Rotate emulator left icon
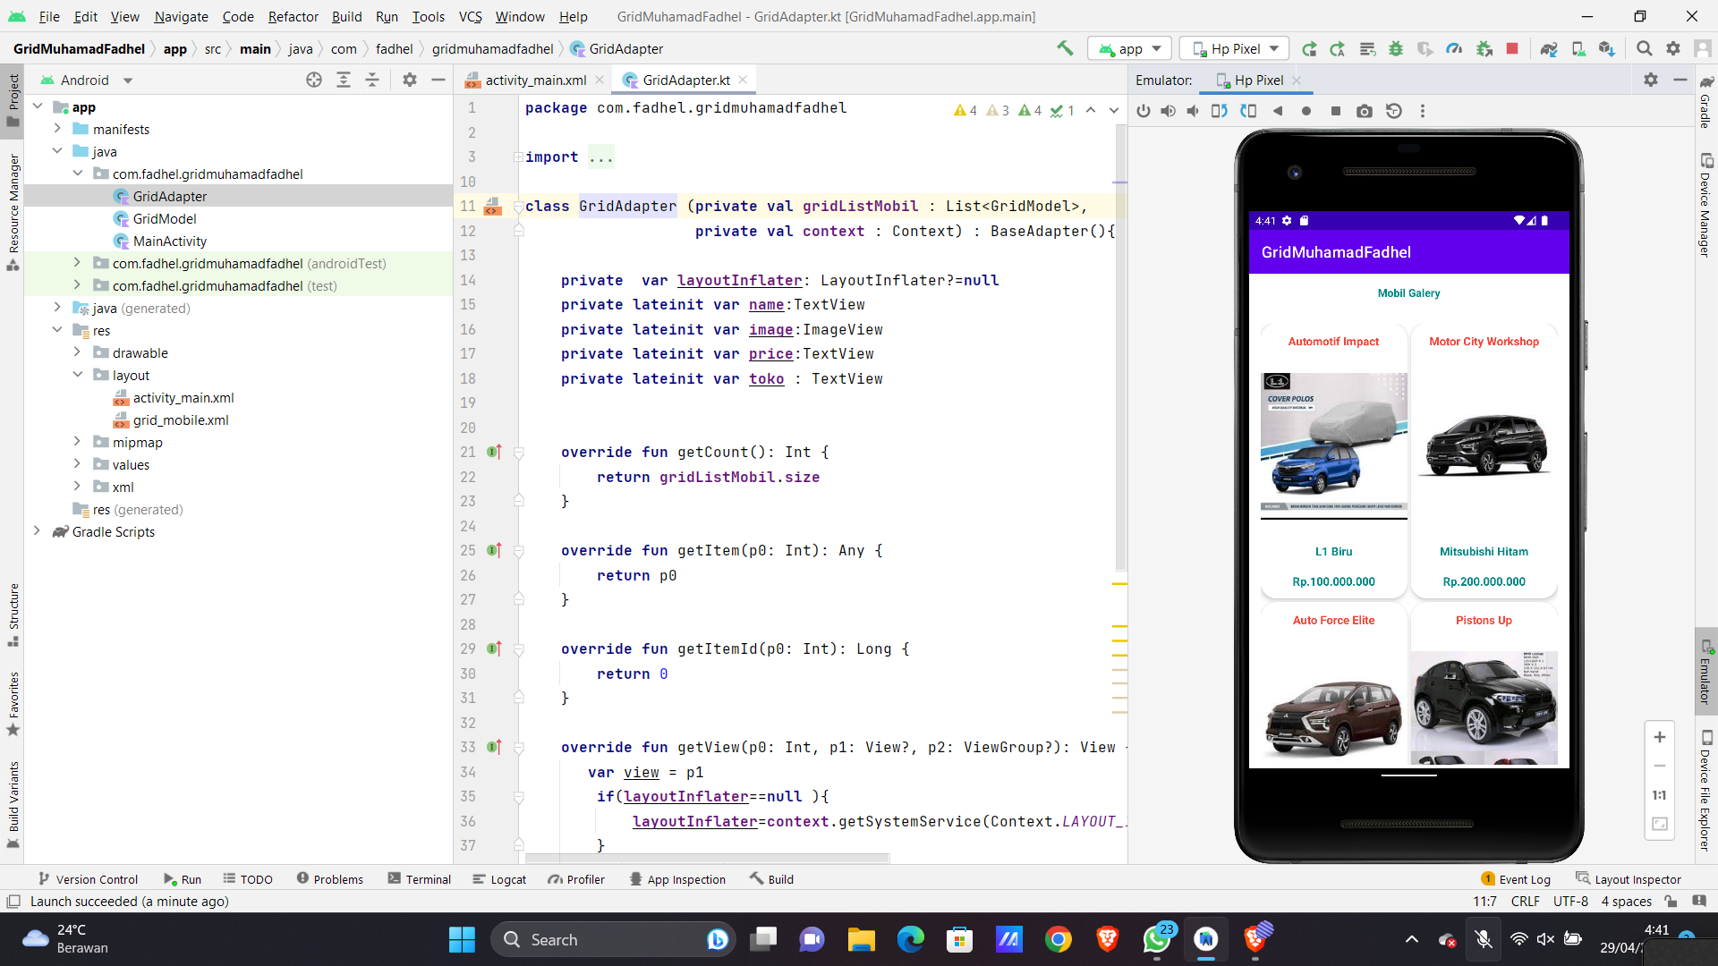Image resolution: width=1718 pixels, height=966 pixels. coord(1219,111)
